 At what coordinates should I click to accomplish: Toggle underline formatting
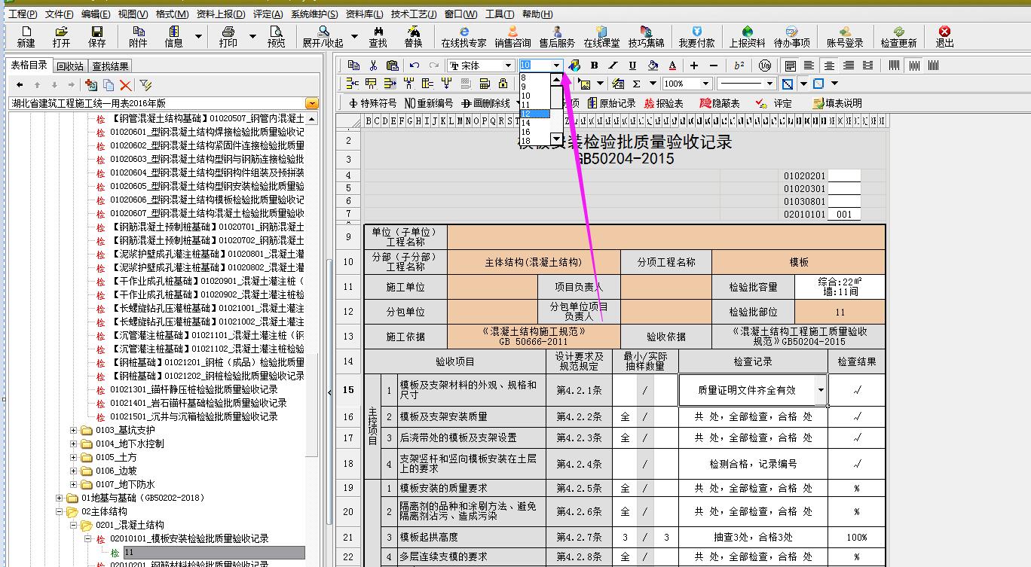[632, 66]
